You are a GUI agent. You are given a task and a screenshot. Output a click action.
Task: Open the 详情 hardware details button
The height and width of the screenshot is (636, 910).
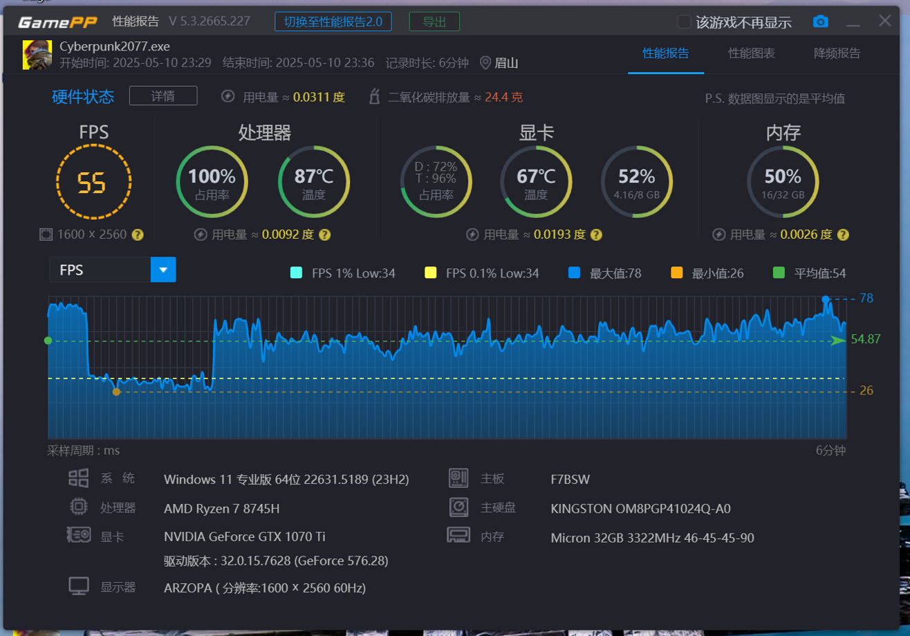pos(163,96)
